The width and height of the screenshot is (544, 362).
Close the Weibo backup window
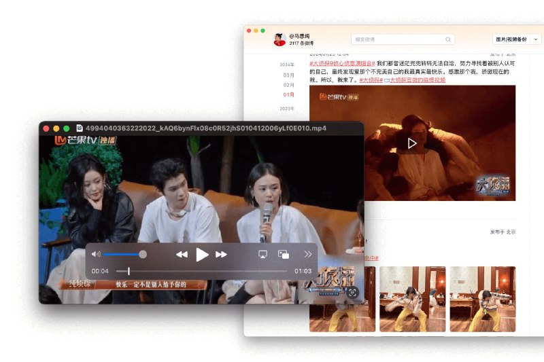[249, 31]
